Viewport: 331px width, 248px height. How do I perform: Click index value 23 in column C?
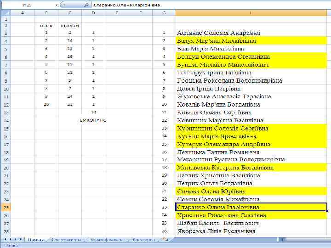(x=70, y=104)
